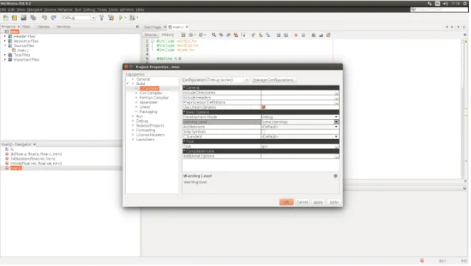Click the Apply button
This screenshot has width=471, height=266.
[x=318, y=202]
